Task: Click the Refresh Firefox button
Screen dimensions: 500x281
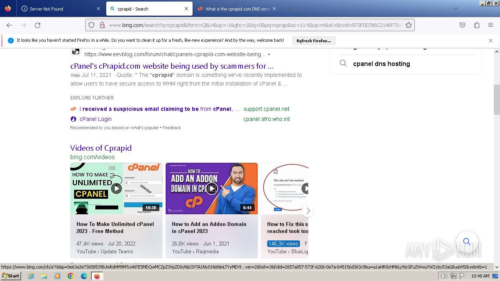Action: 314,41
